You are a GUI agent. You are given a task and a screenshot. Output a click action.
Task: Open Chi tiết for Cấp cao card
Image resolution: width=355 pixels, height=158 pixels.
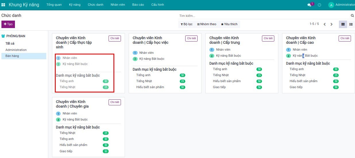[345, 38]
